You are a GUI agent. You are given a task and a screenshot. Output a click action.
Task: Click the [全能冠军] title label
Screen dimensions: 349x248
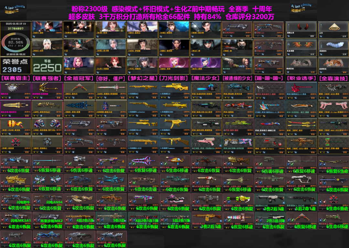pyautogui.click(x=79, y=78)
